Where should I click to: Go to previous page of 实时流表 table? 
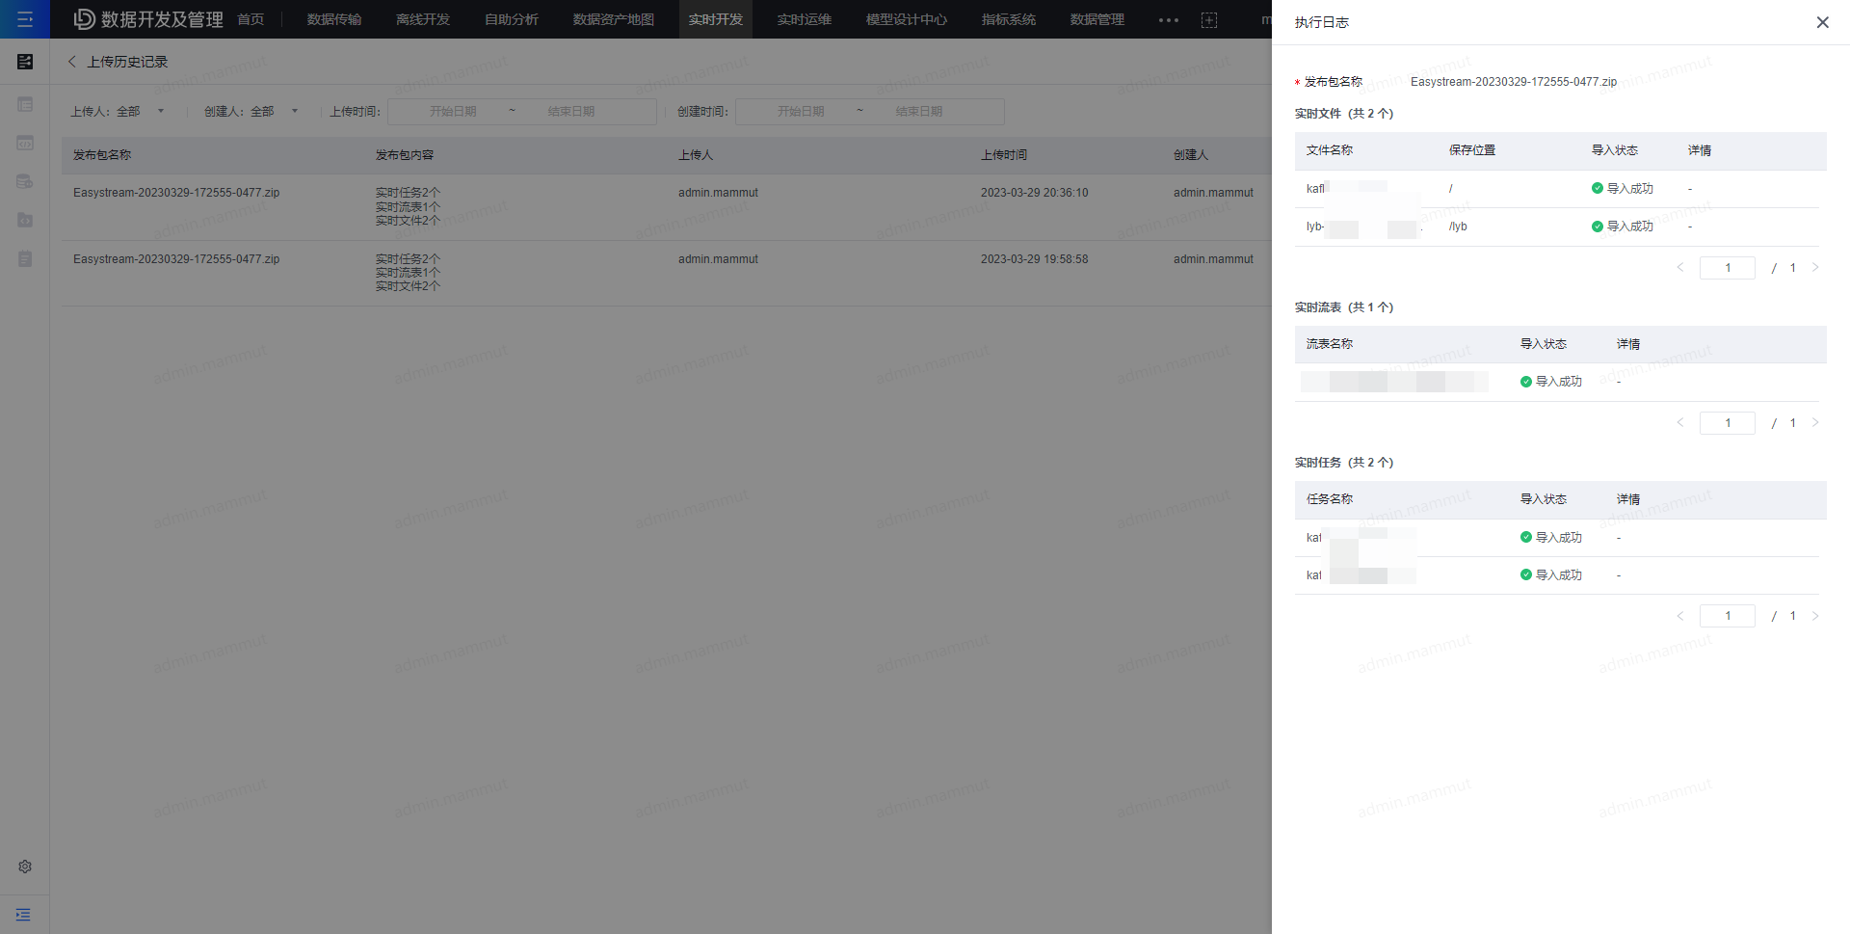point(1680,422)
